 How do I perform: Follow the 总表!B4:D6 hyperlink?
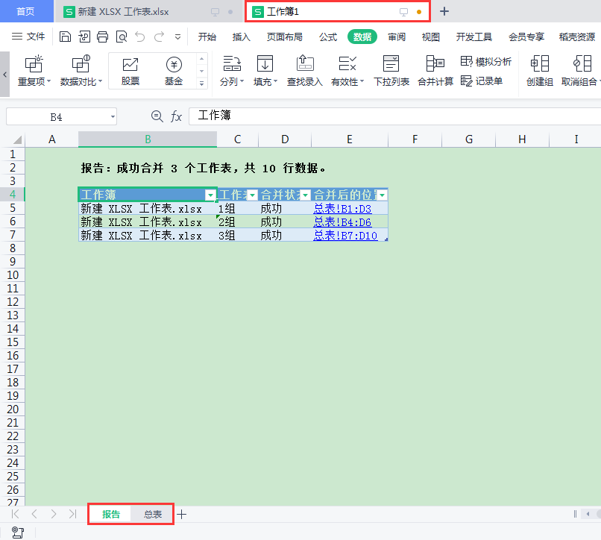pos(342,222)
